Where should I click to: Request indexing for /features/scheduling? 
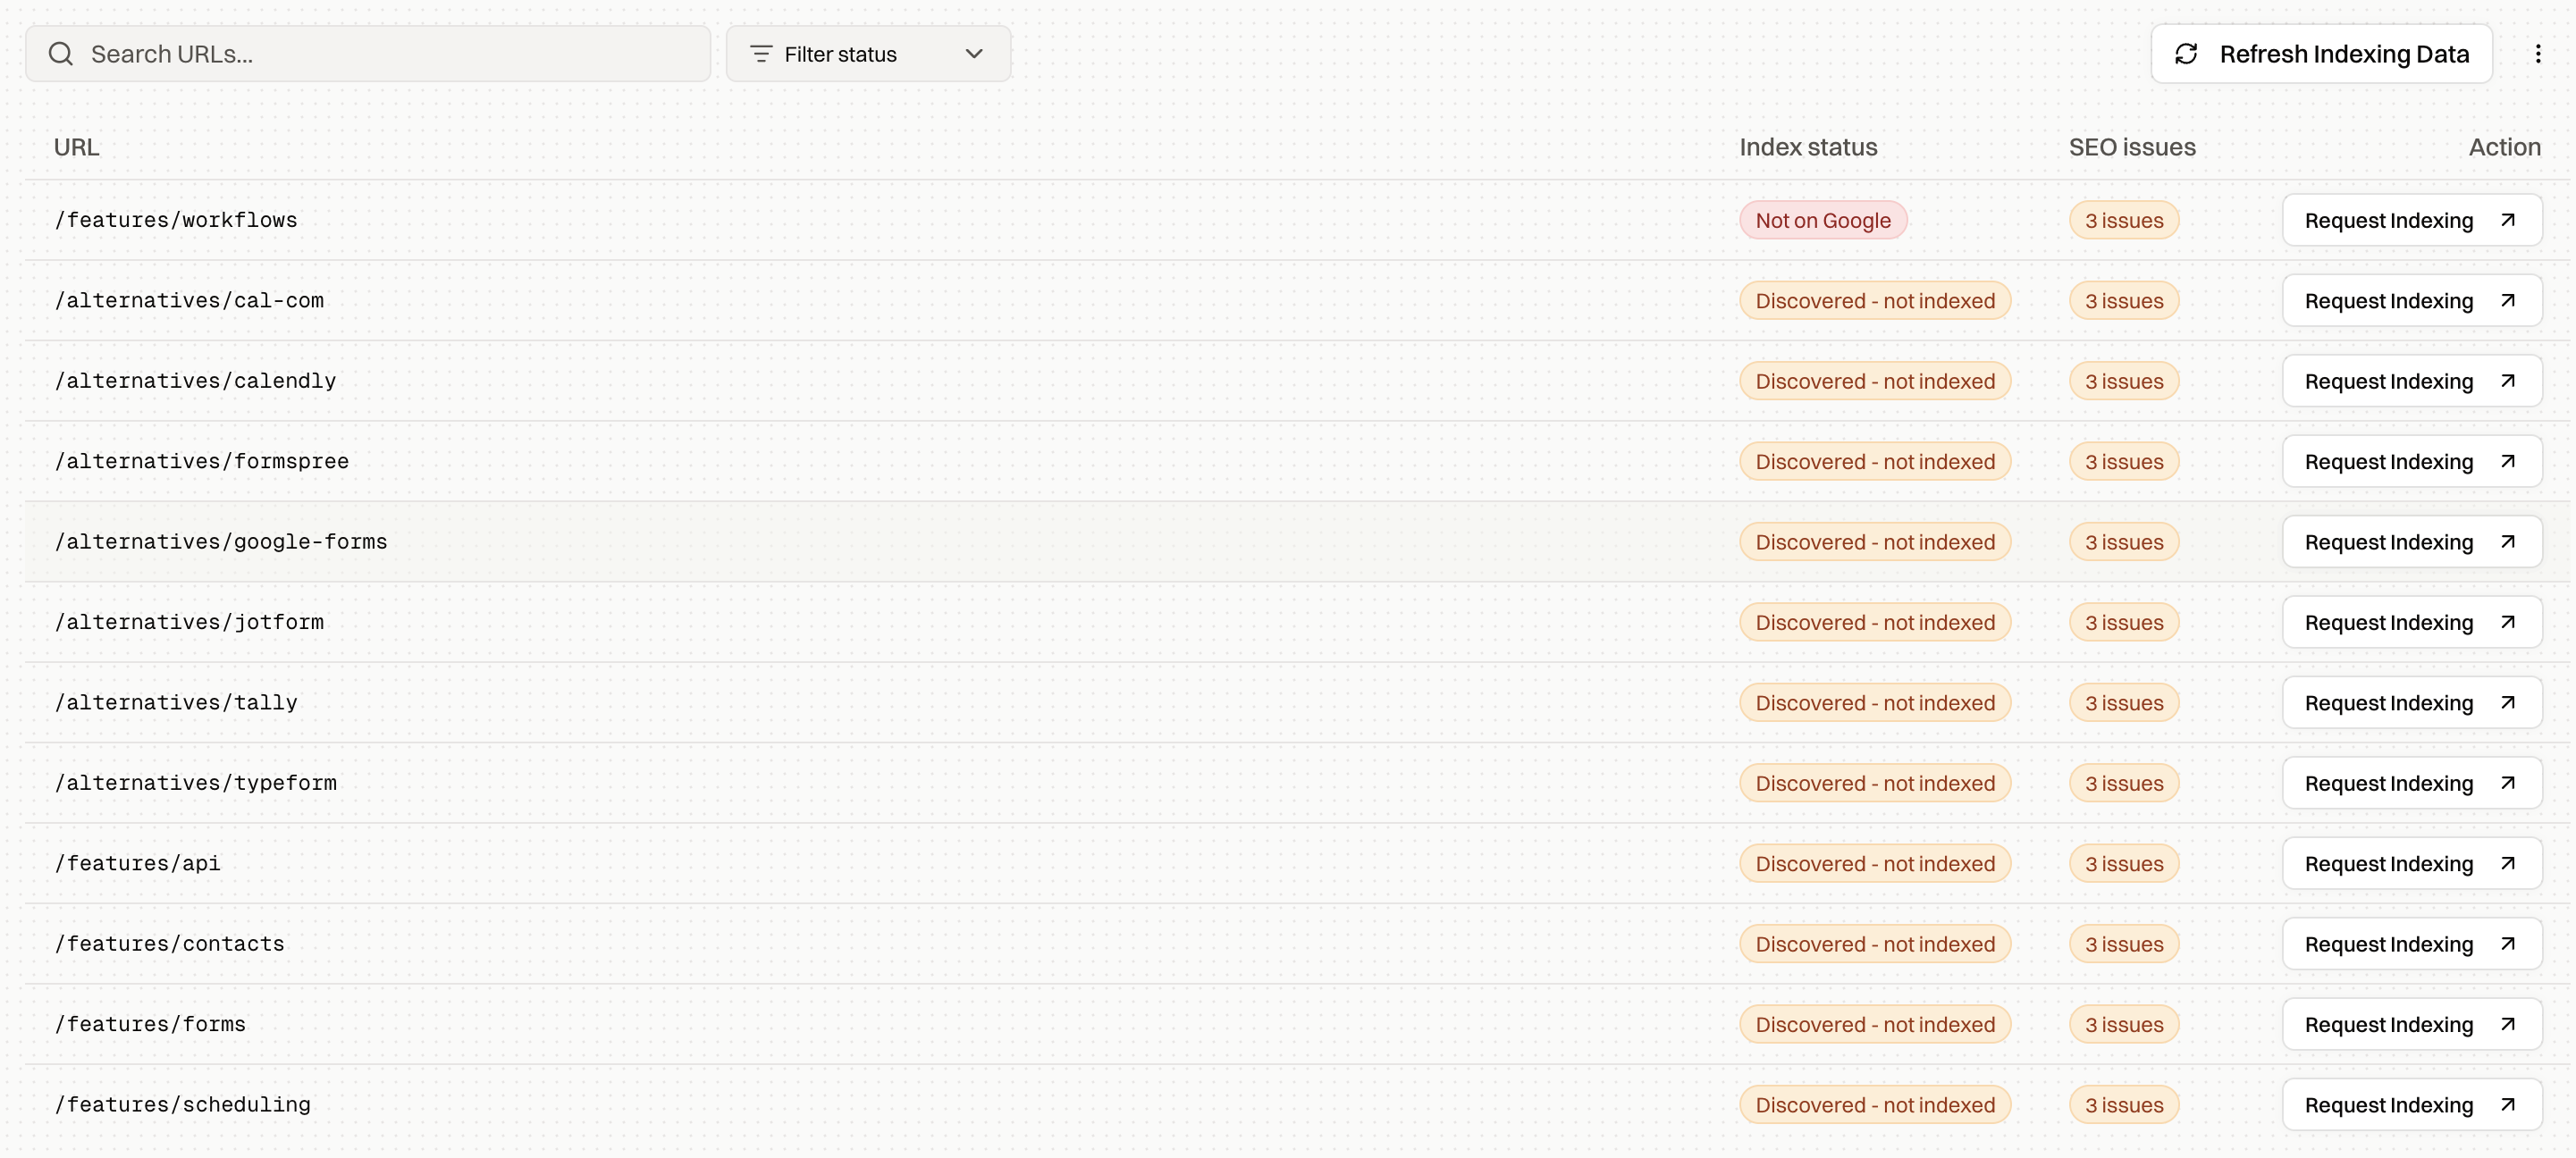[x=2412, y=1105]
